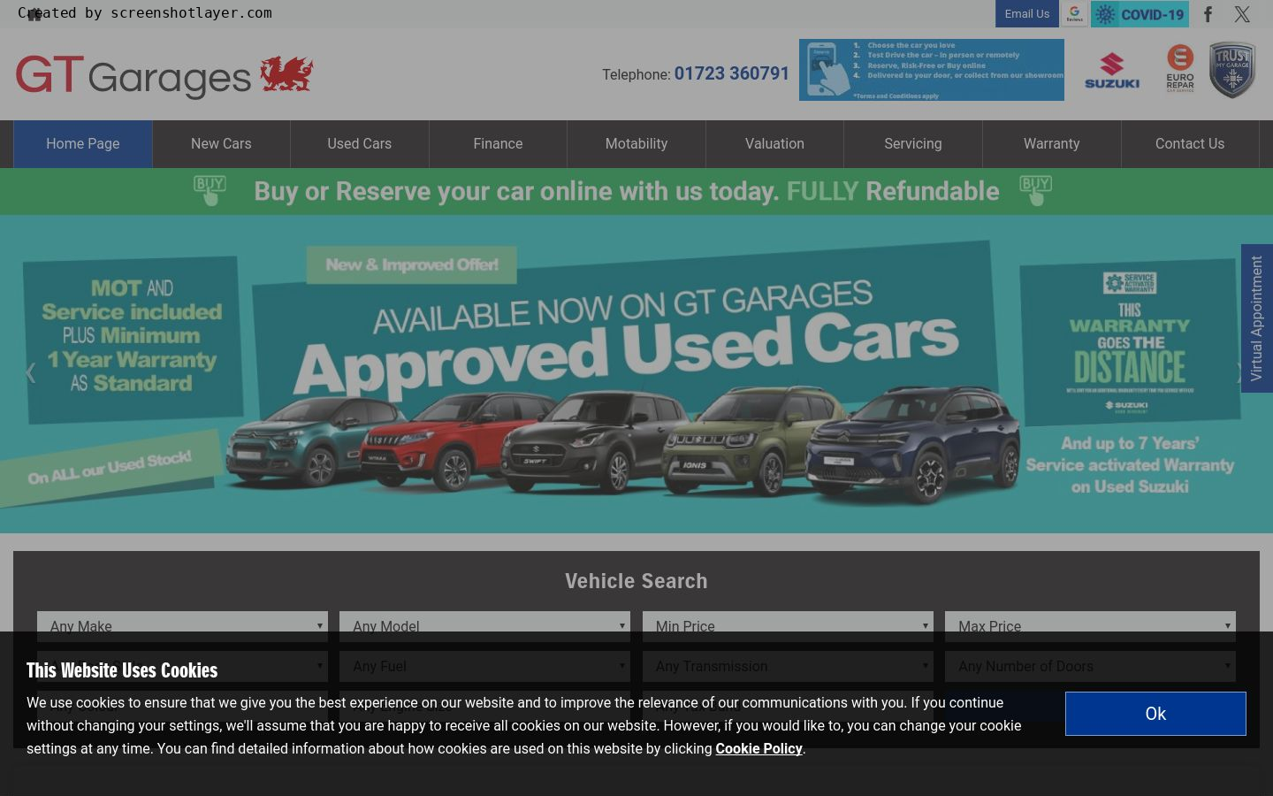Viewport: 1273px width, 796px height.
Task: Call the telephone number 01723 360791
Action: [732, 73]
